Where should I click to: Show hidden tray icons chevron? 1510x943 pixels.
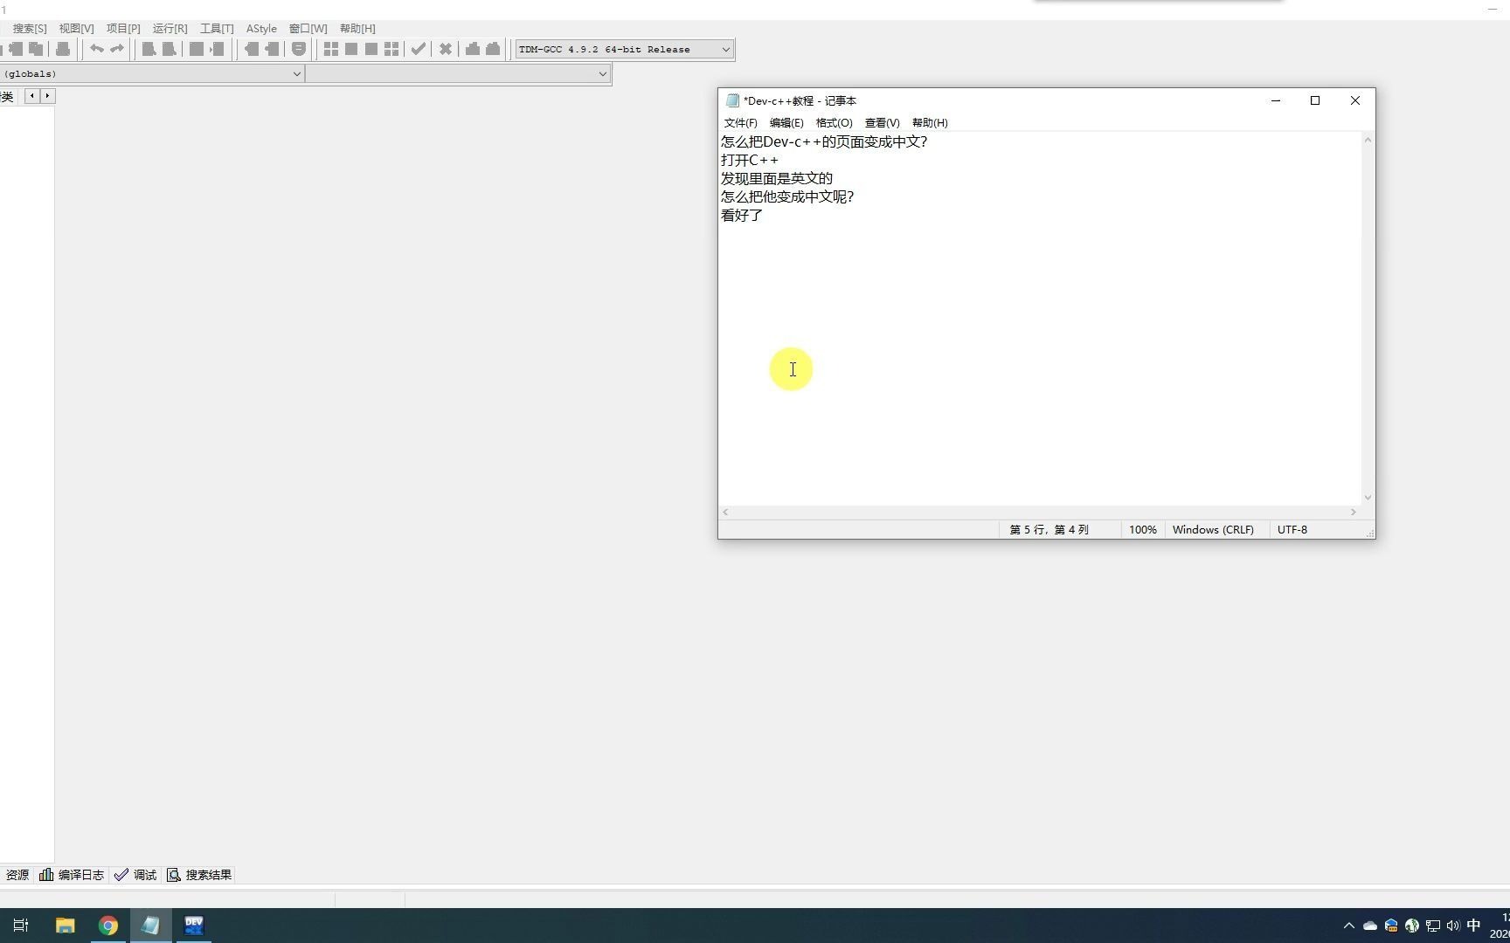[x=1349, y=926]
